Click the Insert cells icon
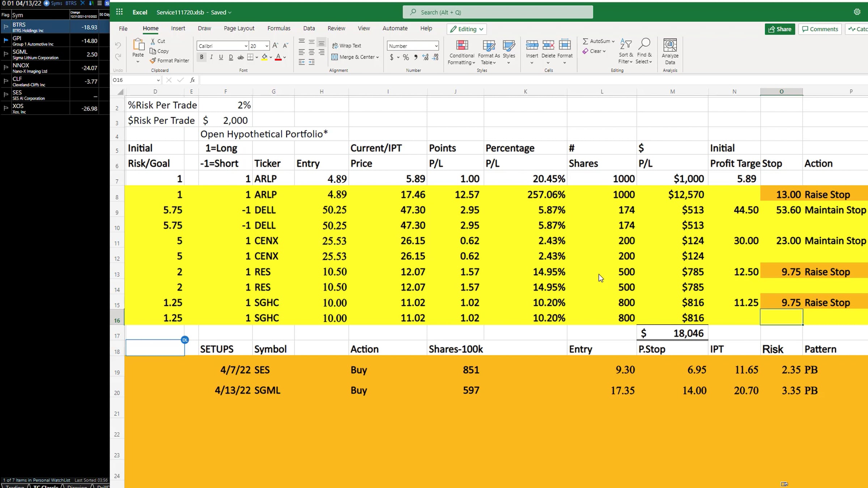This screenshot has height=488, width=868. pos(532,45)
